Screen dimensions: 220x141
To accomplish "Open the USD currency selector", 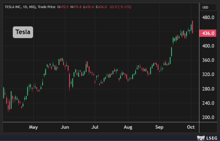I will [206, 7].
